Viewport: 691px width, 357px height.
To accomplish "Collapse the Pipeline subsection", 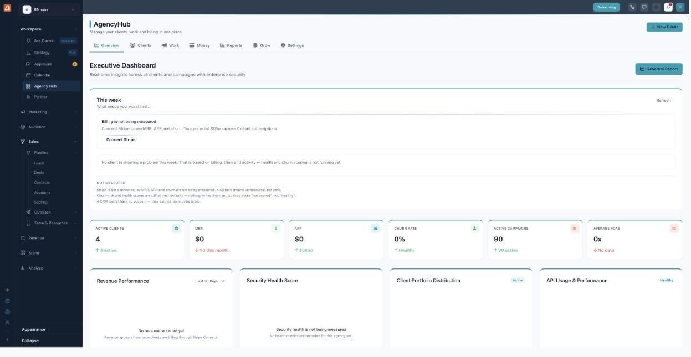I will (51, 152).
